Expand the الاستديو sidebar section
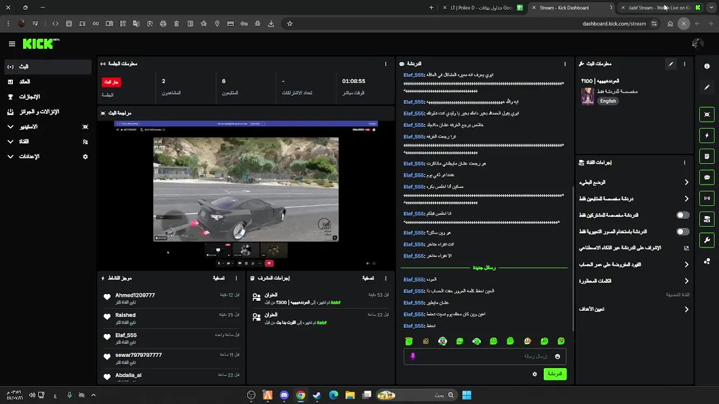This screenshot has width=719, height=404. click(47, 127)
